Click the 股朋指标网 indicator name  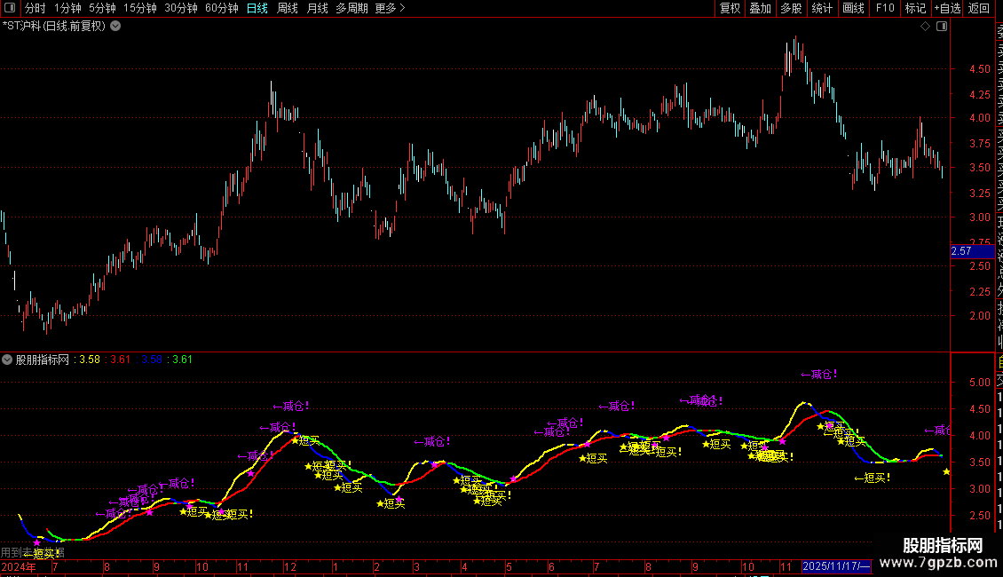click(43, 360)
